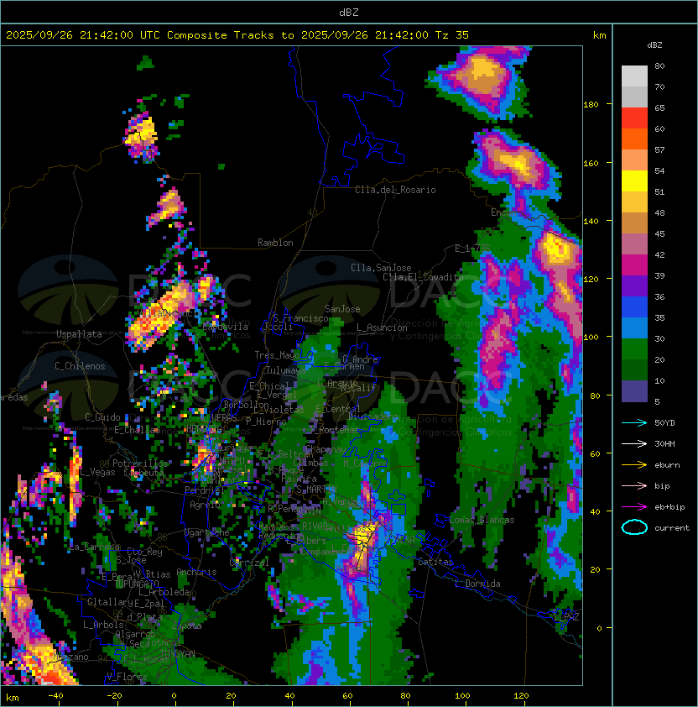This screenshot has width=698, height=707.
Task: Click the 'Catitas' map label
Action: [435, 562]
